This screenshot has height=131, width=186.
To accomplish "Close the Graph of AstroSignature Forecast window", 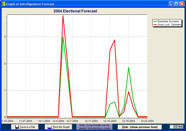I will (x=182, y=4).
